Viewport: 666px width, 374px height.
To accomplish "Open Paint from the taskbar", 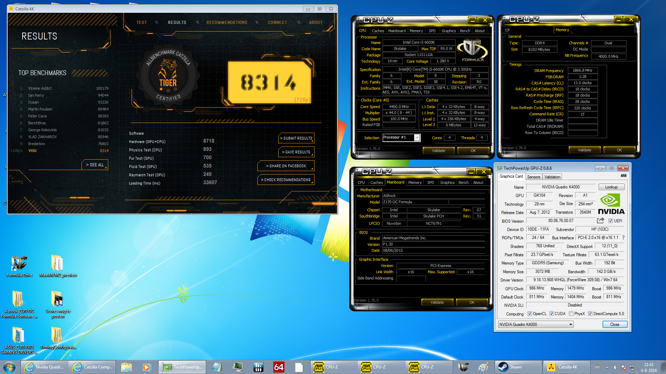I will click(x=483, y=367).
